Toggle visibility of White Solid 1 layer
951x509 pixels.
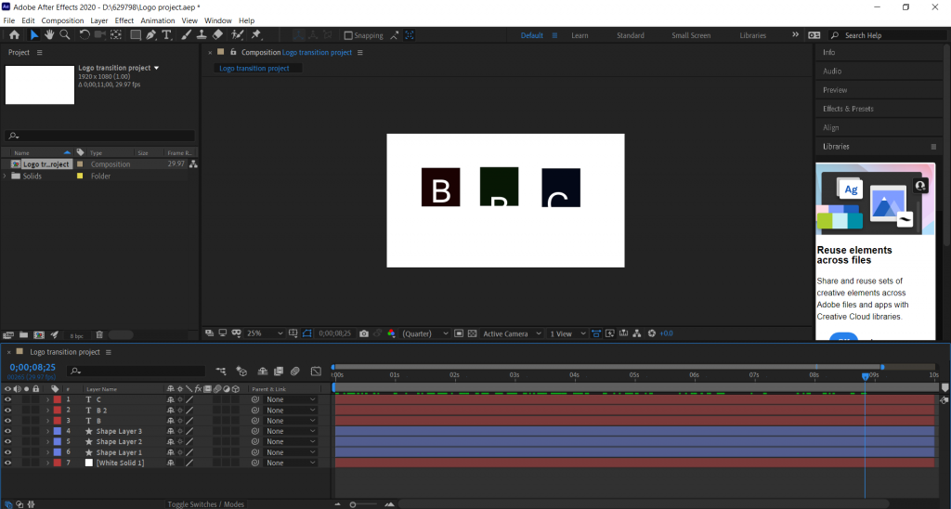[7, 463]
